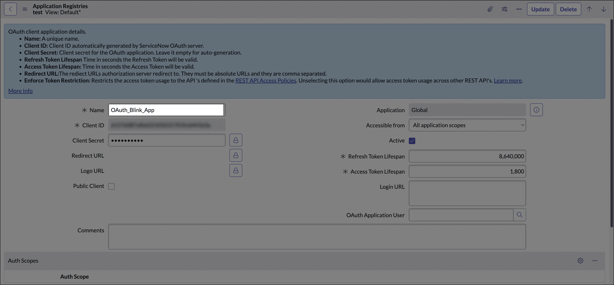Open the Auth Scopes gear settings
The height and width of the screenshot is (285, 614).
[x=580, y=261]
